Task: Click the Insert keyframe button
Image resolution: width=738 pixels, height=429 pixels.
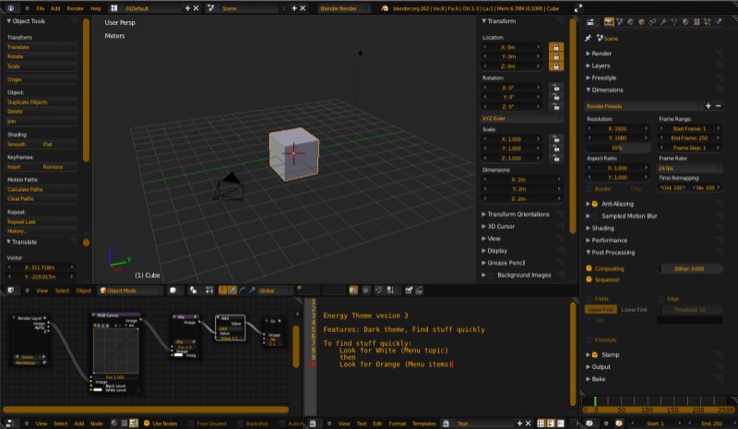Action: pos(24,167)
